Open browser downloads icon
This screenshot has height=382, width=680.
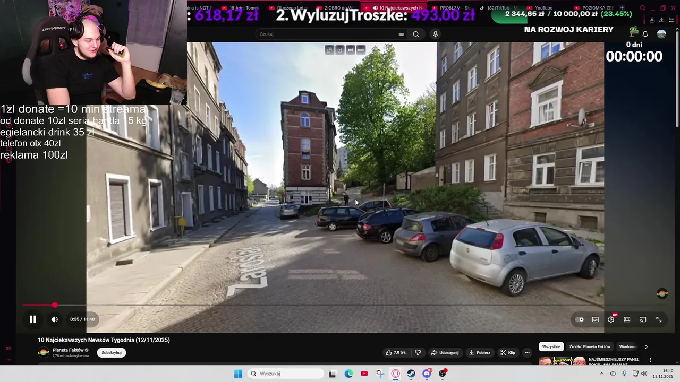(661, 20)
